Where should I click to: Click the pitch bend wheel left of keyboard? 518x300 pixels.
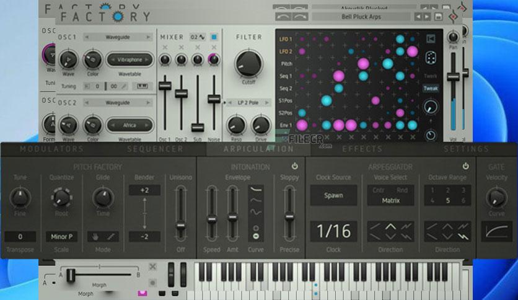pos(171,274)
